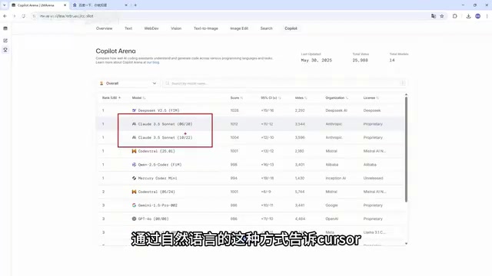492x276 pixels.
Task: Toggle the site sidebar panel icon
Action: click(5, 28)
